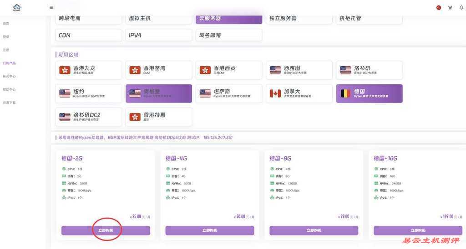Open 资源下载 in the sidebar
466x249 pixels.
[9, 103]
